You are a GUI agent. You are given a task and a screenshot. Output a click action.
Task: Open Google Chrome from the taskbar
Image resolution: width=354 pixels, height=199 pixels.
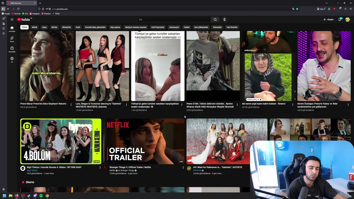point(47,196)
